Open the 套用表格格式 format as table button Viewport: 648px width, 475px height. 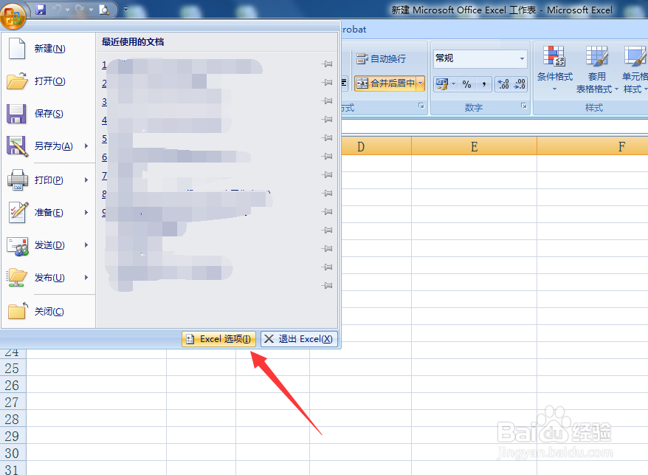point(597,69)
